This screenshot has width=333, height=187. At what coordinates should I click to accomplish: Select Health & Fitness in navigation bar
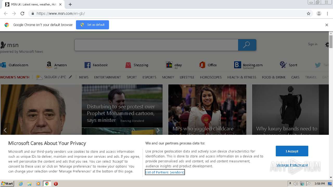click(242, 77)
